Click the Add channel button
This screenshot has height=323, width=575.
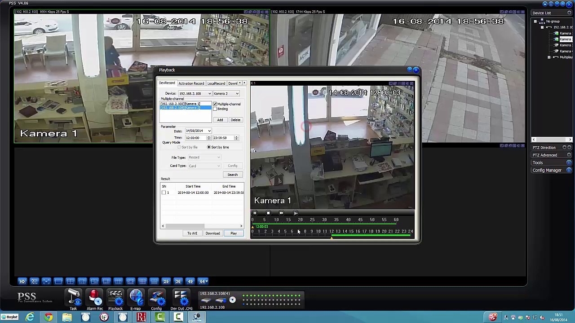220,120
